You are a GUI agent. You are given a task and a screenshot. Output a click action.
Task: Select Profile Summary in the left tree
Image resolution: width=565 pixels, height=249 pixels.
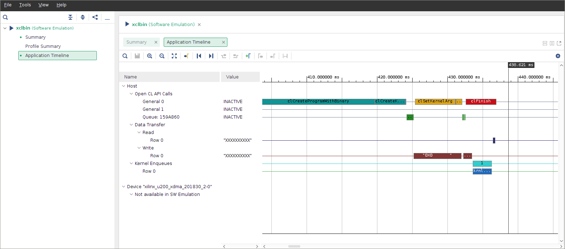(x=43, y=46)
